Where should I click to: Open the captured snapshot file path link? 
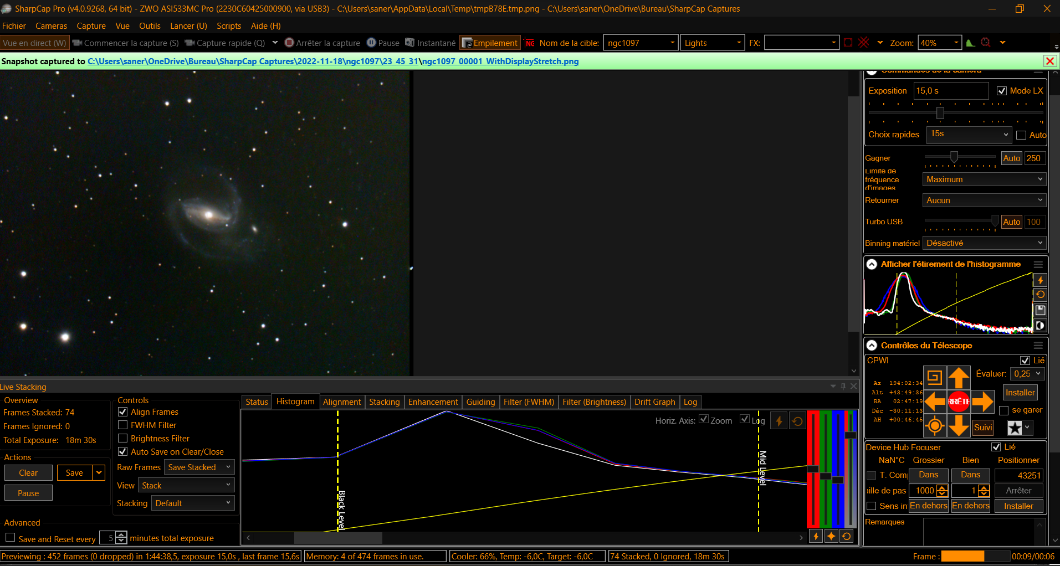point(333,61)
